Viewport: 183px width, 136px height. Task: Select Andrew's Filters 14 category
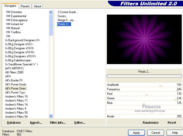coord(16,104)
